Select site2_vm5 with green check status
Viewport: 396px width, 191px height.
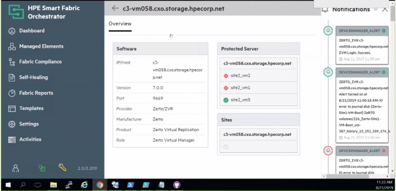[x=259, y=100]
